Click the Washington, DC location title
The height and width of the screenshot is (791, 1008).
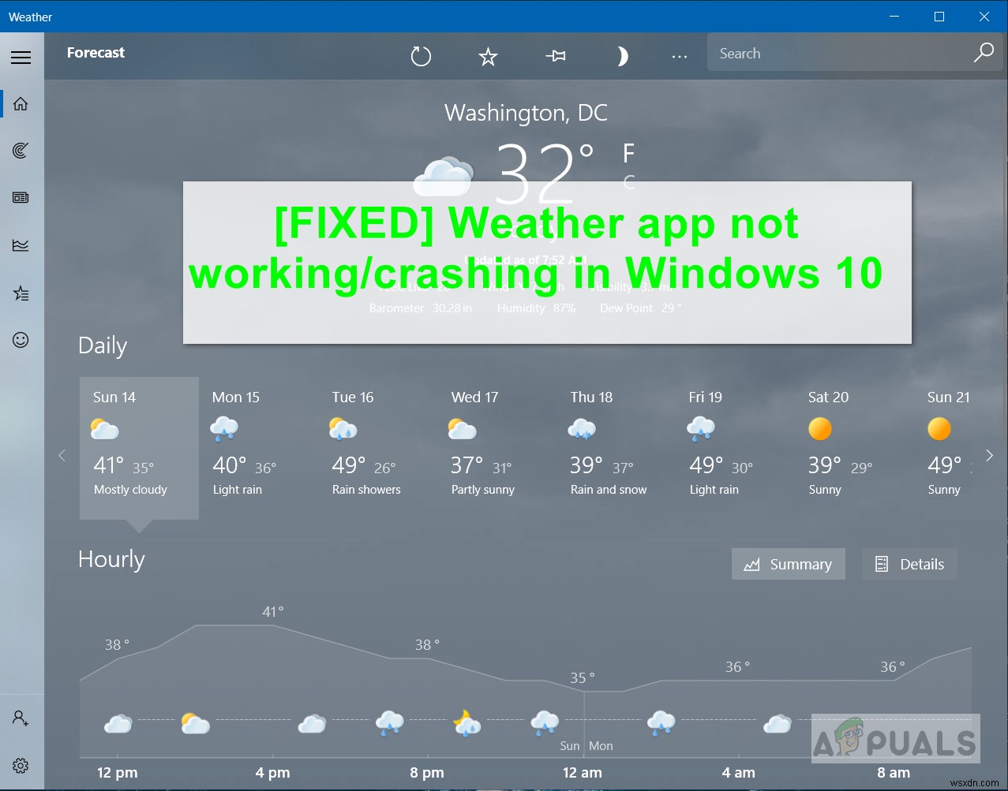pyautogui.click(x=526, y=113)
